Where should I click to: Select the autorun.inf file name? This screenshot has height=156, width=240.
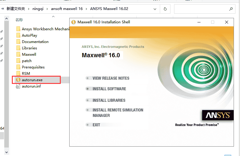click(x=31, y=86)
